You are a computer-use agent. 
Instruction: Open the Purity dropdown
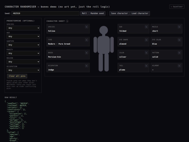click(x=23, y=53)
